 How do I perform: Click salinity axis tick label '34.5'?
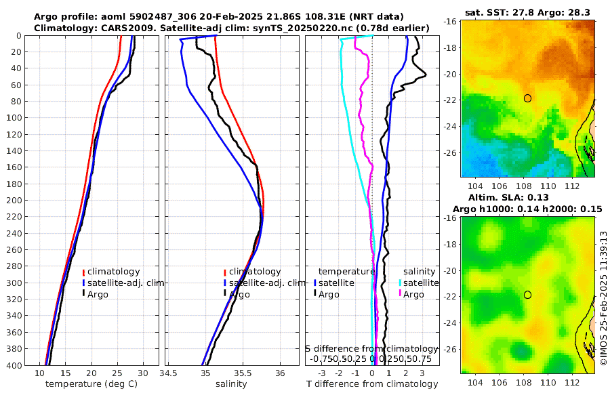coord(169,373)
